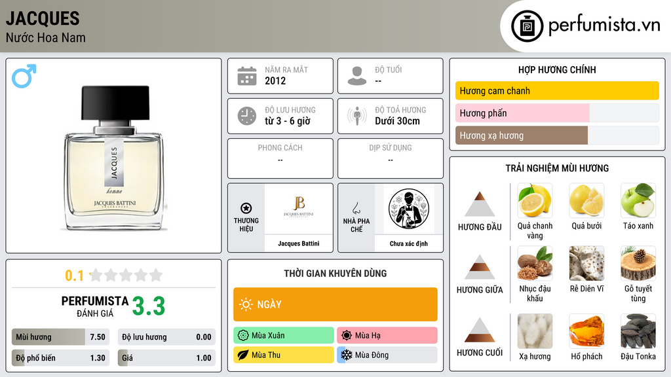Click the Mùi hương 7.50 rating bar
Image resolution: width=671 pixels, height=377 pixels.
point(61,337)
